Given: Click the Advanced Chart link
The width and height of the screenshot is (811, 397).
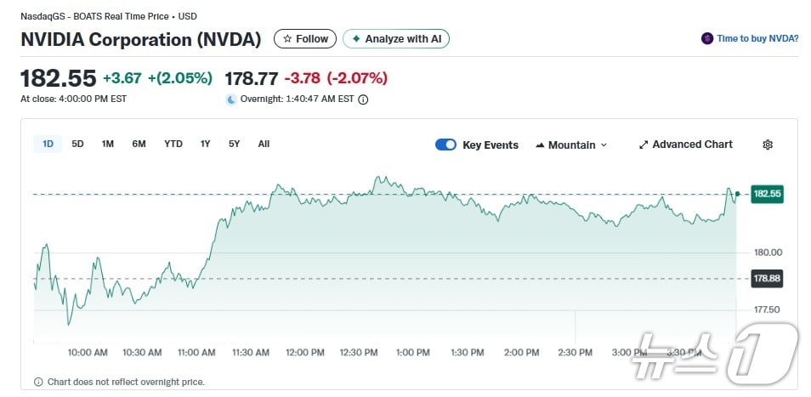Looking at the screenshot, I should 692,145.
